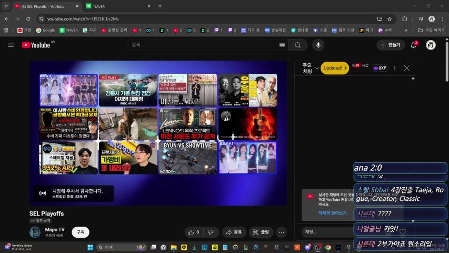Like the SEL Playoffs video

194,232
